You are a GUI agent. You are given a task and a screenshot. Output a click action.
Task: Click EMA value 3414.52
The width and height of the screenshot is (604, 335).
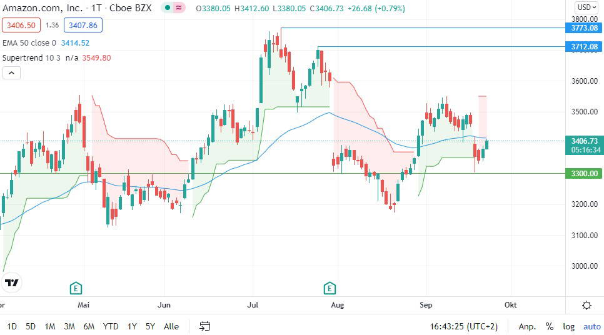pyautogui.click(x=75, y=42)
